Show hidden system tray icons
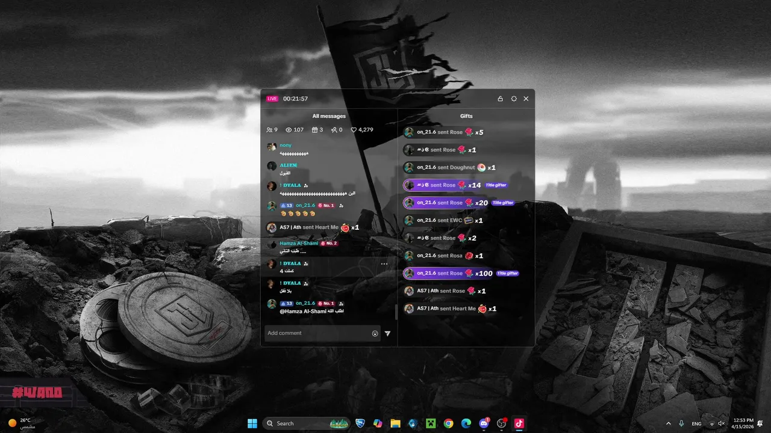Viewport: 771px width, 433px height. pos(668,423)
